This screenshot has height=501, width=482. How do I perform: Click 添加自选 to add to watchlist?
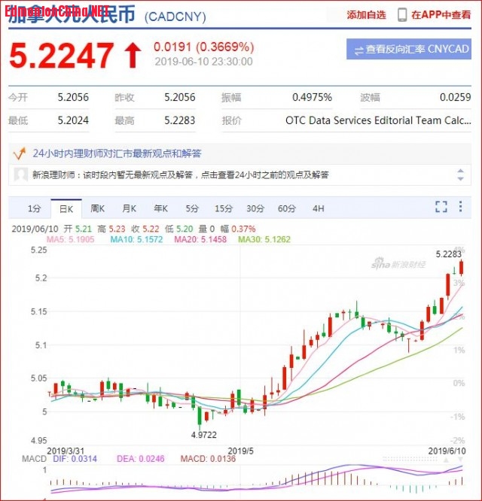coord(366,14)
